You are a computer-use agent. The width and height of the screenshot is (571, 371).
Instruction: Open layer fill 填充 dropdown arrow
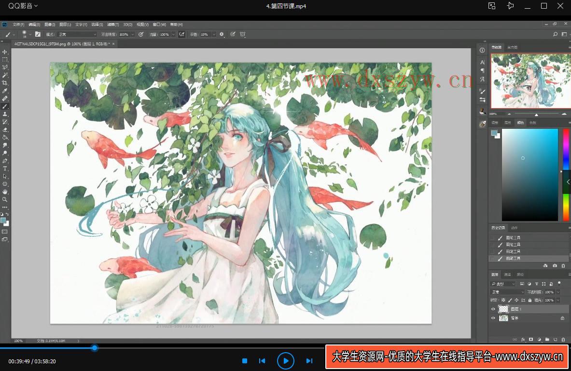(558, 301)
